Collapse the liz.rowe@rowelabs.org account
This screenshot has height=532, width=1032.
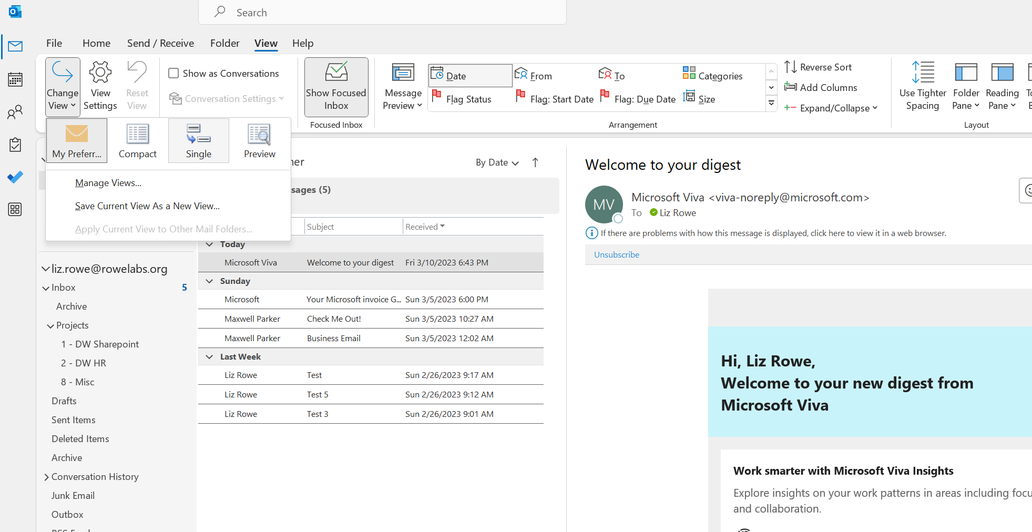pyautogui.click(x=46, y=269)
